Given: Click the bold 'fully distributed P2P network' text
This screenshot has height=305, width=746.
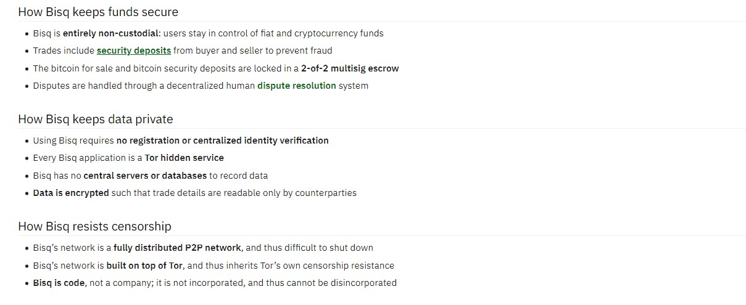Looking at the screenshot, I should (177, 248).
